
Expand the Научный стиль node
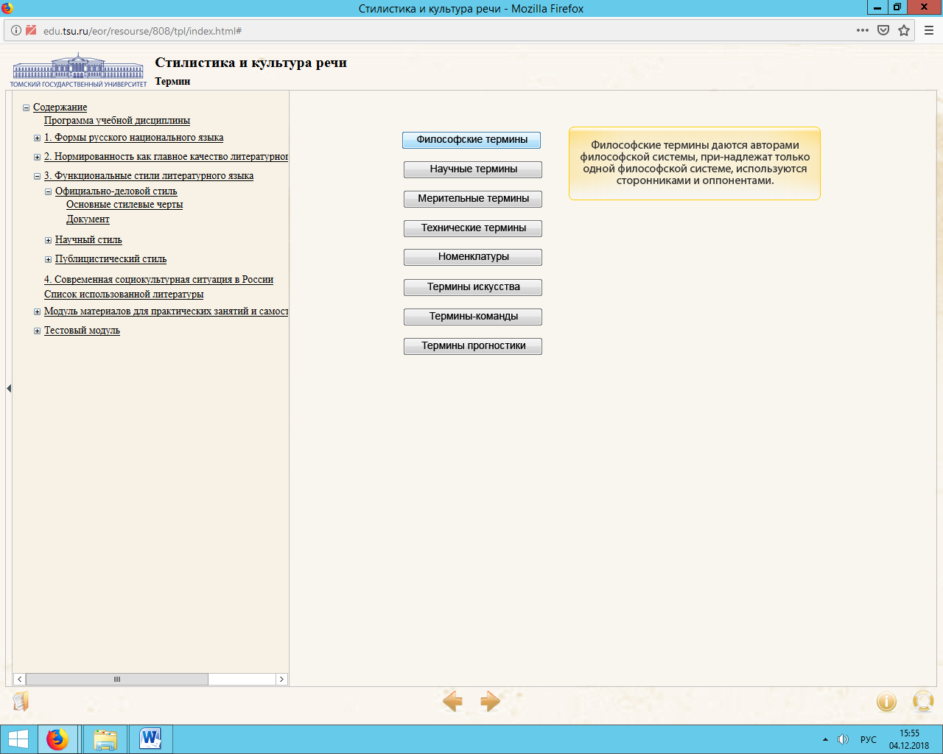tap(48, 240)
